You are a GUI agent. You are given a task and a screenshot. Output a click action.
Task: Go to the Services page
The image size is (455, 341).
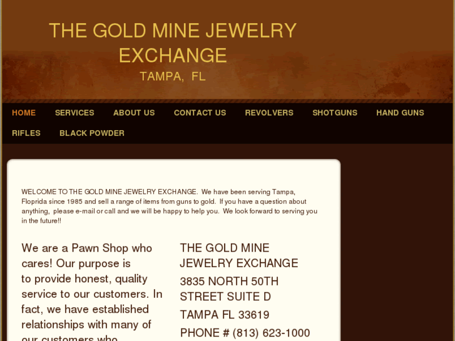(74, 113)
